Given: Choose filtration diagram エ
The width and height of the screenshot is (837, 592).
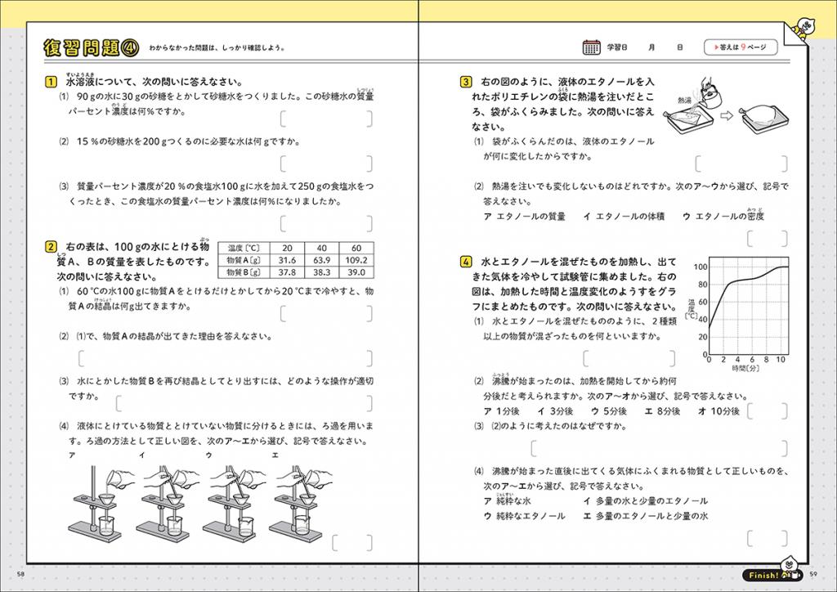Looking at the screenshot, I should click(x=301, y=502).
